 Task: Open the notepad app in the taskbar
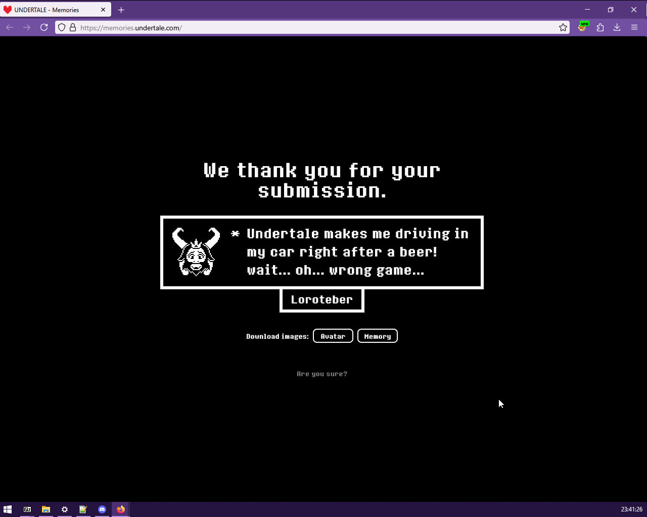pos(83,509)
